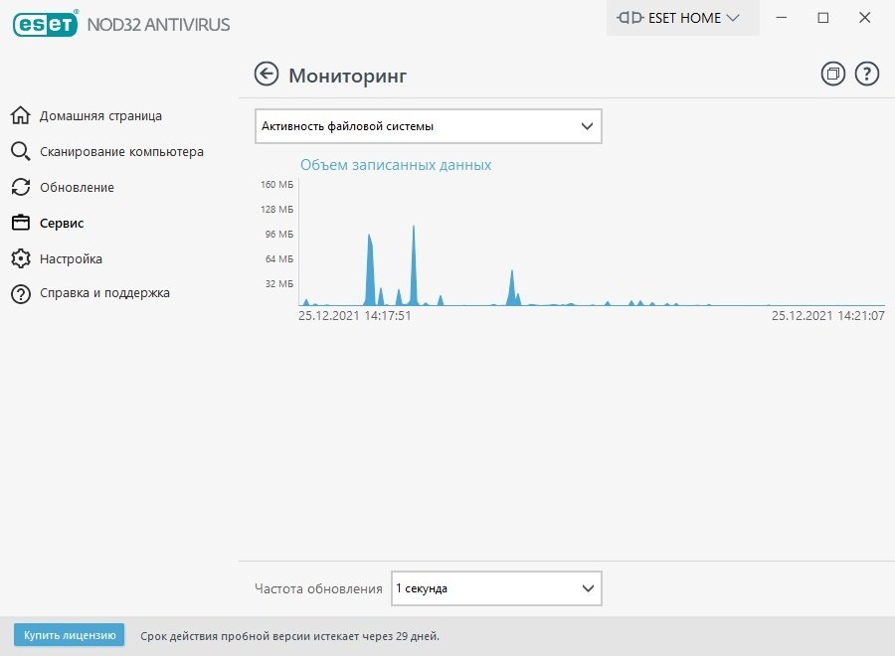Click the briefcase icon for Сервис
Screen dimensions: 895x656
(21, 223)
